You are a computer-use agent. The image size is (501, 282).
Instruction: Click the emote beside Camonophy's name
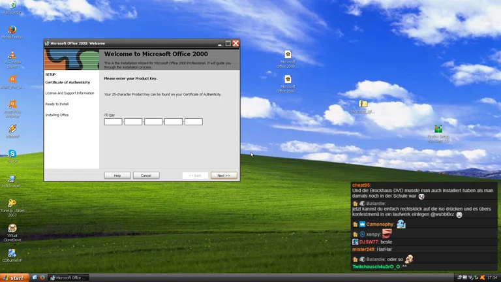coord(401,224)
